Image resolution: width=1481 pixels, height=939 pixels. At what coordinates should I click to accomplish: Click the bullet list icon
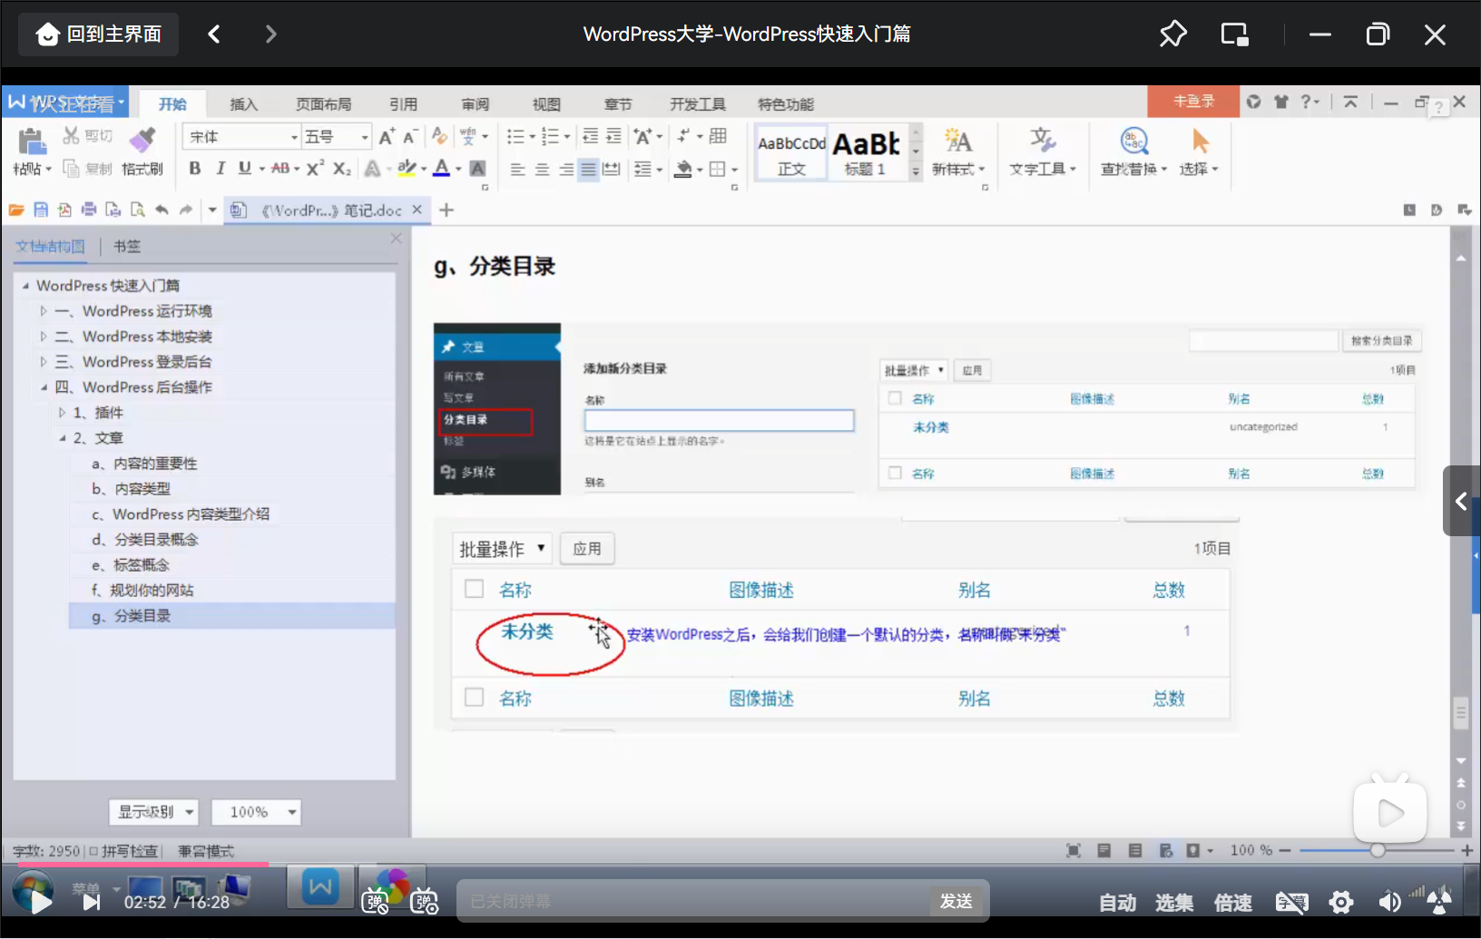pos(515,137)
